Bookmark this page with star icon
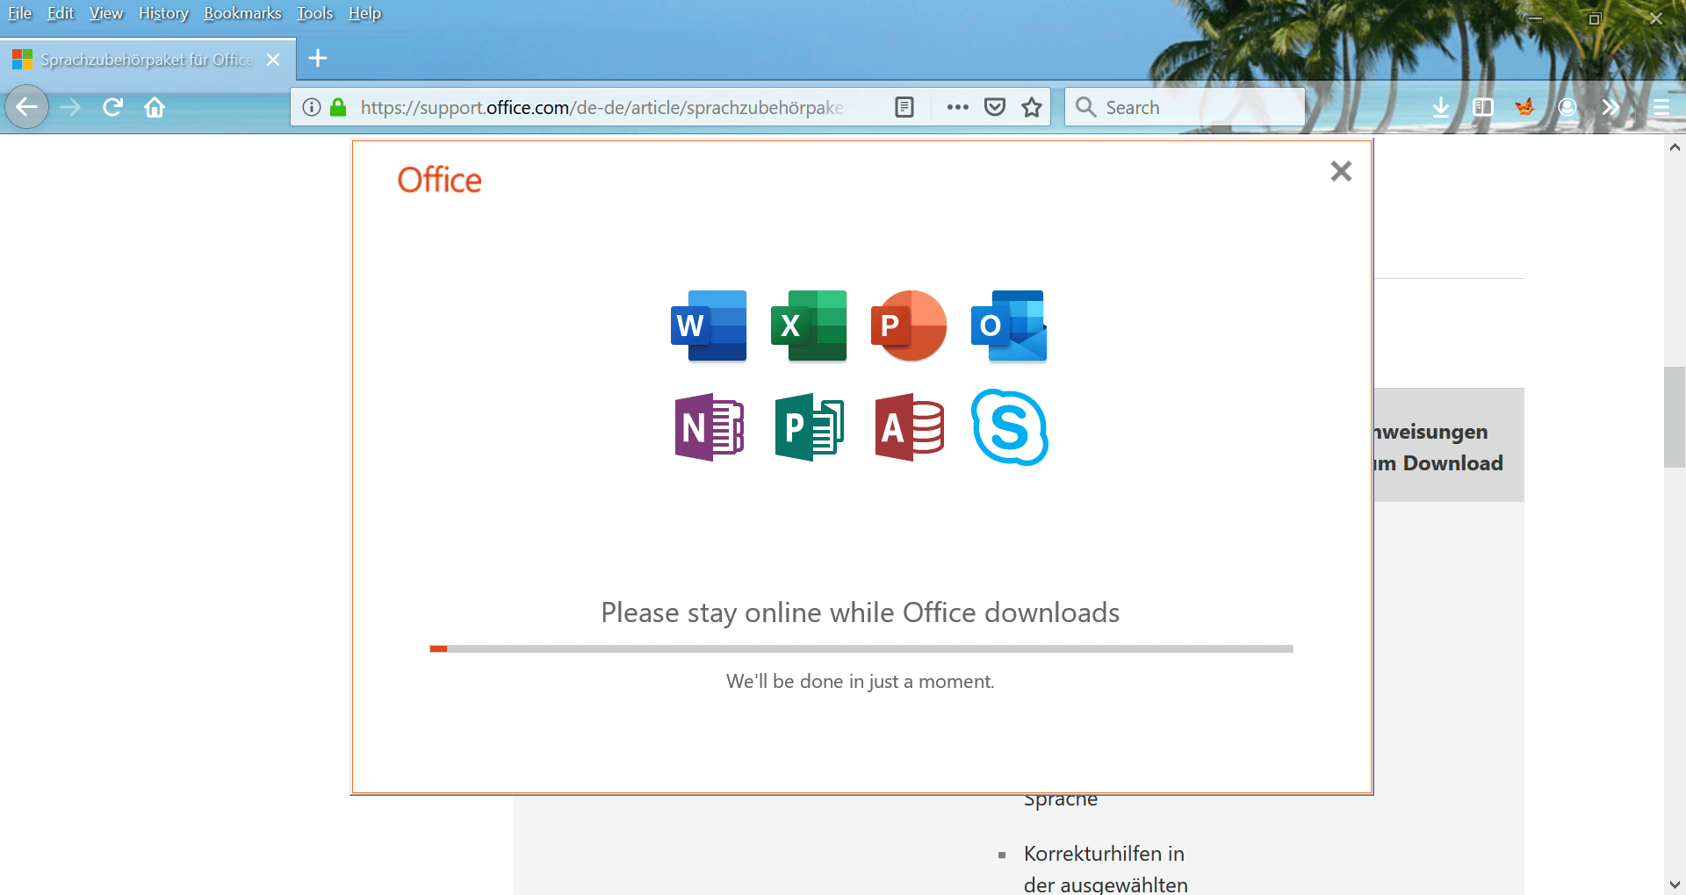This screenshot has width=1686, height=895. (x=1032, y=107)
